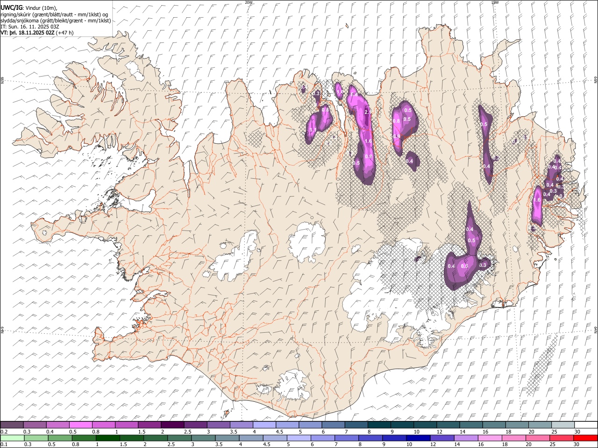The image size is (598, 448).
Task: Select the rain legend swatch starting at 0.5
Action: click(x=60, y=438)
